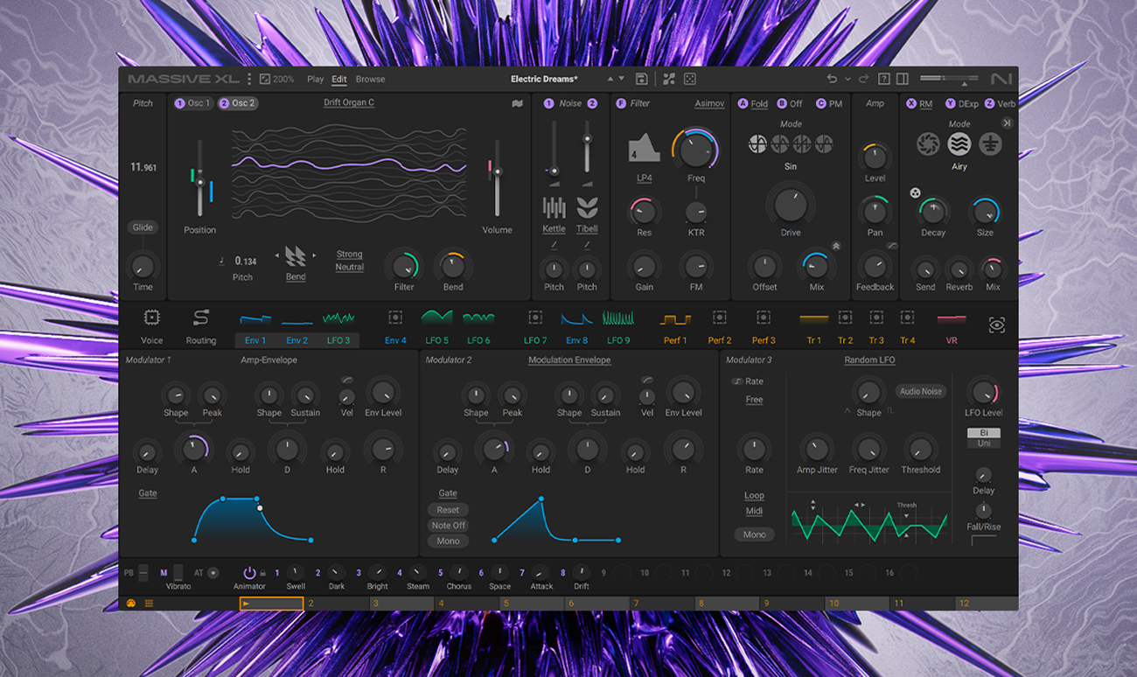
Task: Select Uni polarity for LFO
Action: 984,443
